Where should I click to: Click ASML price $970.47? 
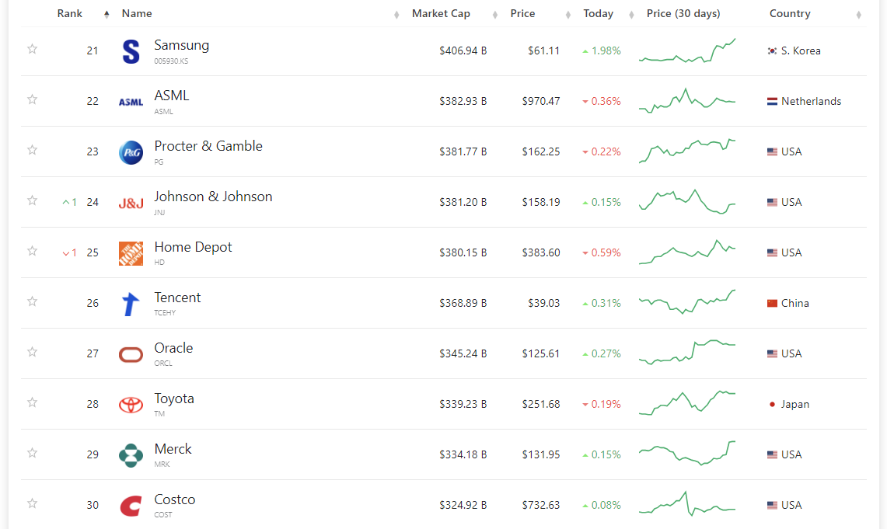(x=541, y=101)
